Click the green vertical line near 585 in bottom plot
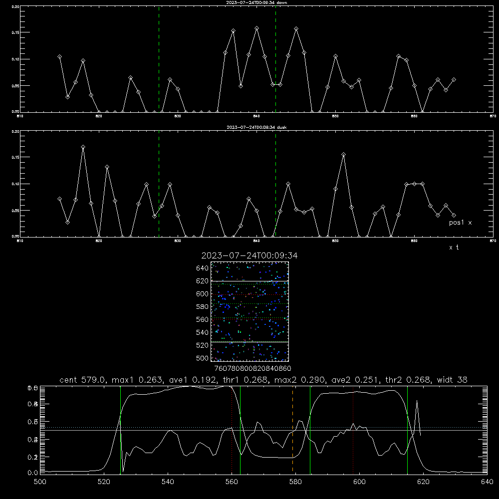 310,430
